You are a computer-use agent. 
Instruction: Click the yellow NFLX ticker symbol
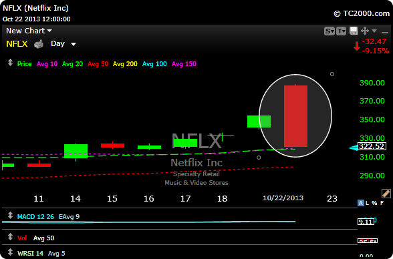(x=17, y=44)
